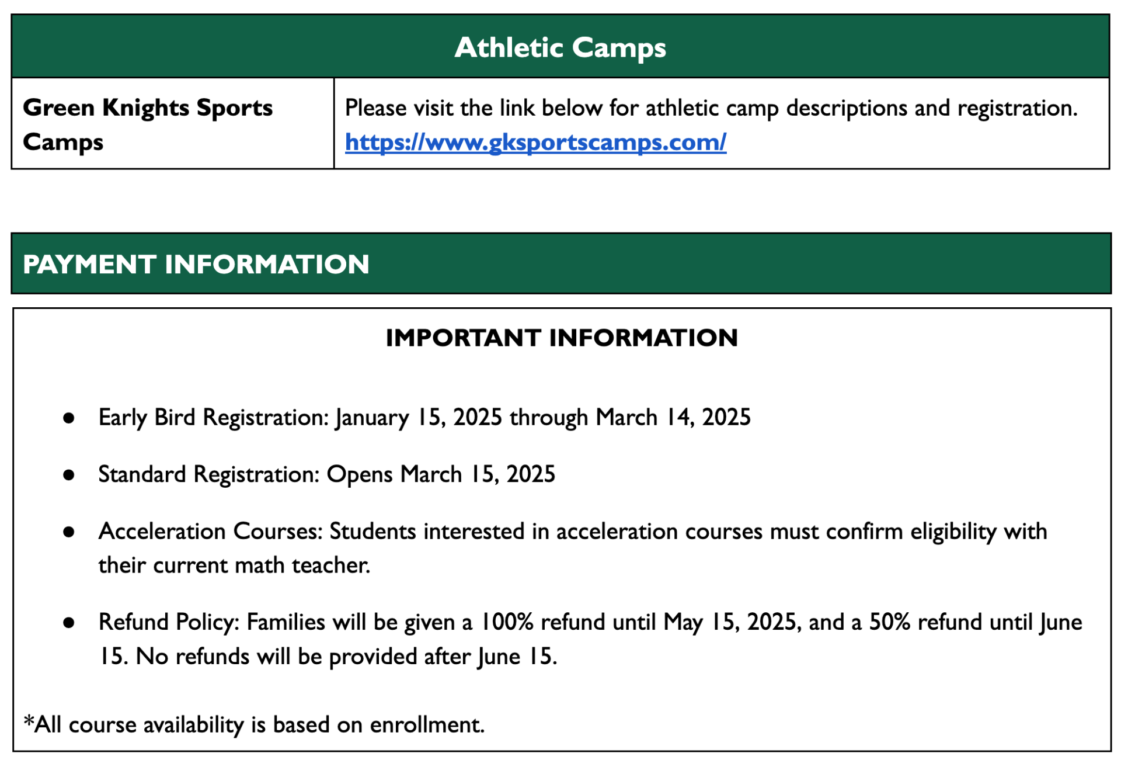Screen dimensions: 1121x760
Task: Click the text 'Opens March 15, 2025'
Action: (x=441, y=474)
